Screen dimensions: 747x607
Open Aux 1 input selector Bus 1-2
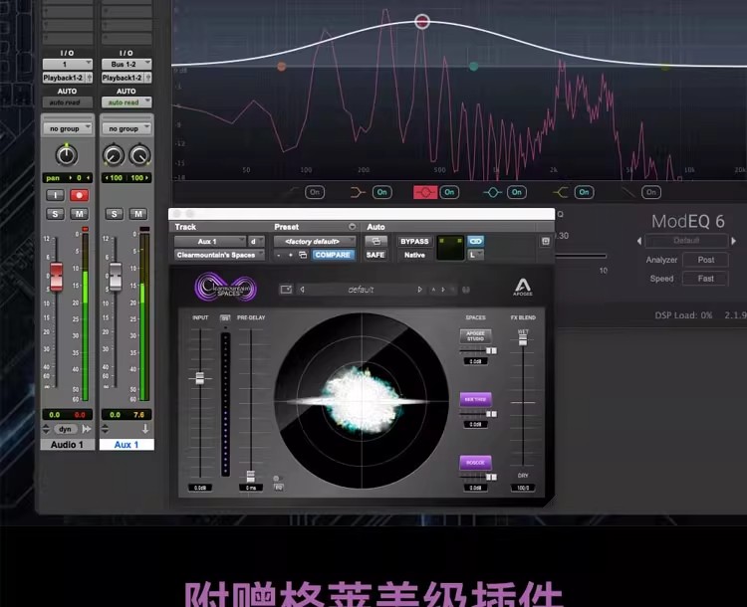point(126,64)
